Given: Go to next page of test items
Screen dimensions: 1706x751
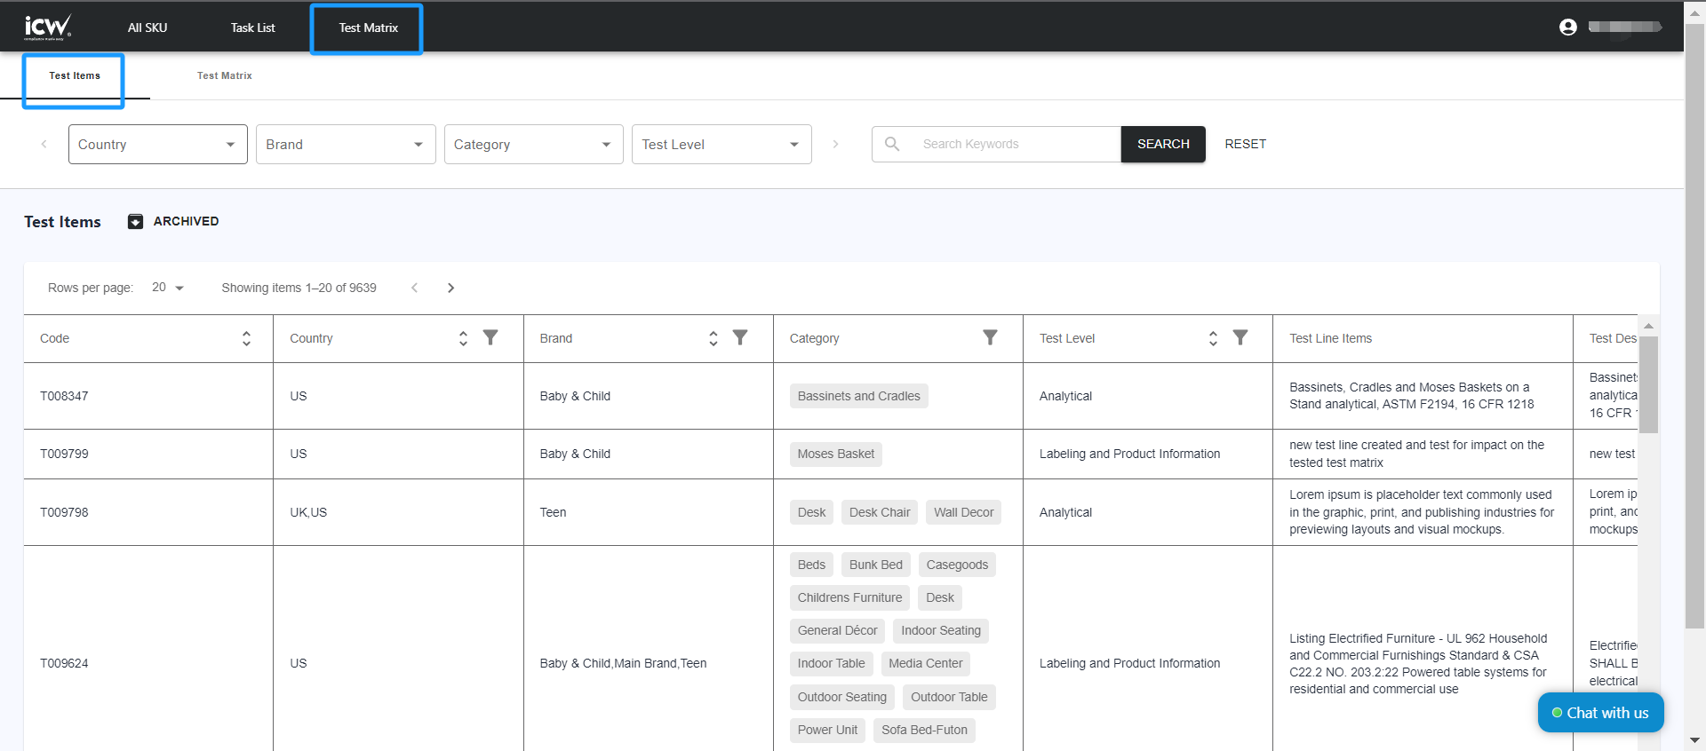Looking at the screenshot, I should [x=450, y=288].
